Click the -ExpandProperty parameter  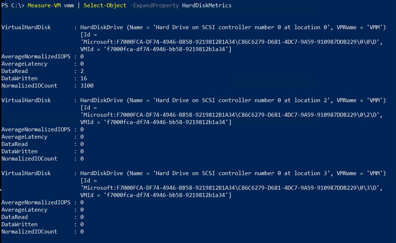point(154,5)
